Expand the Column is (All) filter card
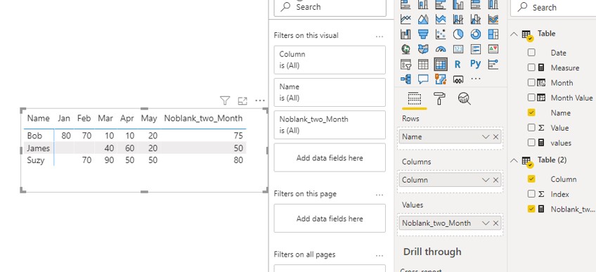The image size is (596, 272). pyautogui.click(x=330, y=60)
